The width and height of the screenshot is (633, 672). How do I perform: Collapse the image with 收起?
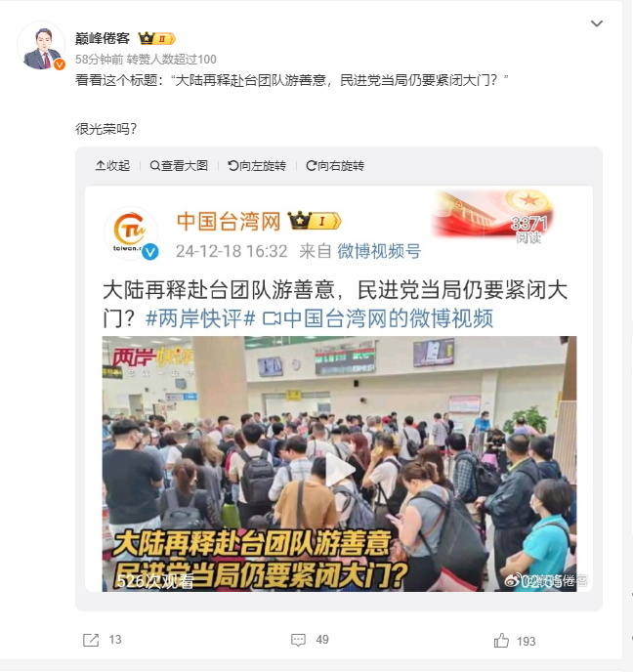pos(112,166)
